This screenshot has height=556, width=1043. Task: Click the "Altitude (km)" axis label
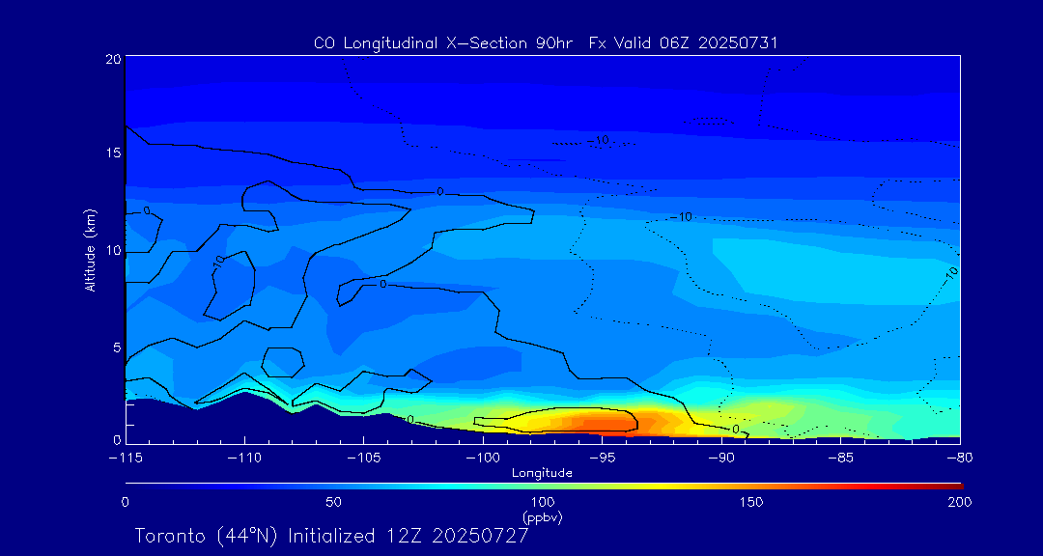click(89, 250)
